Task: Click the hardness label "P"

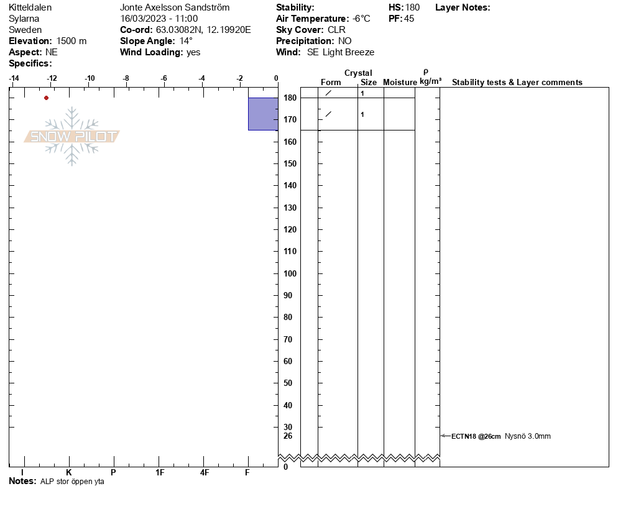Action: point(113,472)
